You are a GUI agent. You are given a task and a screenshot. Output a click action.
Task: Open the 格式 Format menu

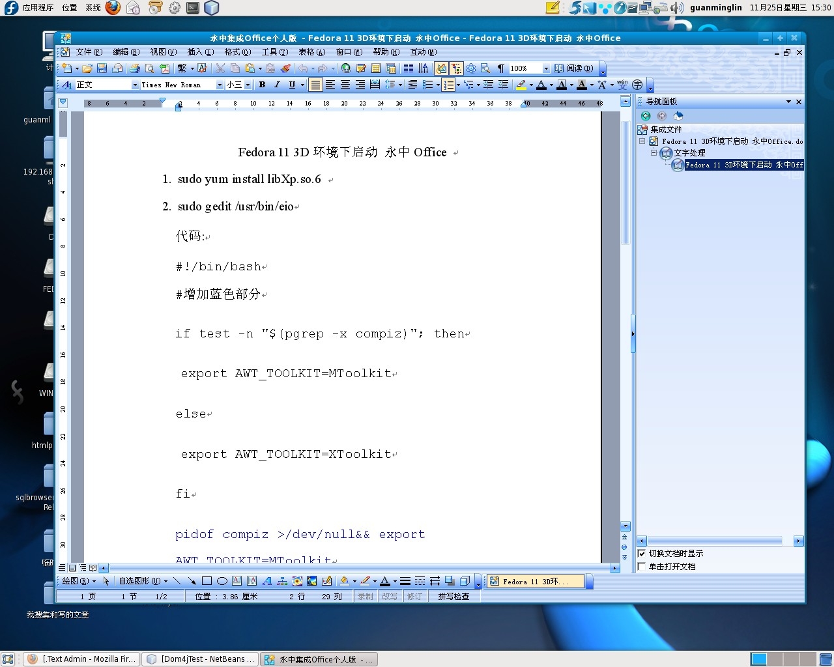(237, 52)
